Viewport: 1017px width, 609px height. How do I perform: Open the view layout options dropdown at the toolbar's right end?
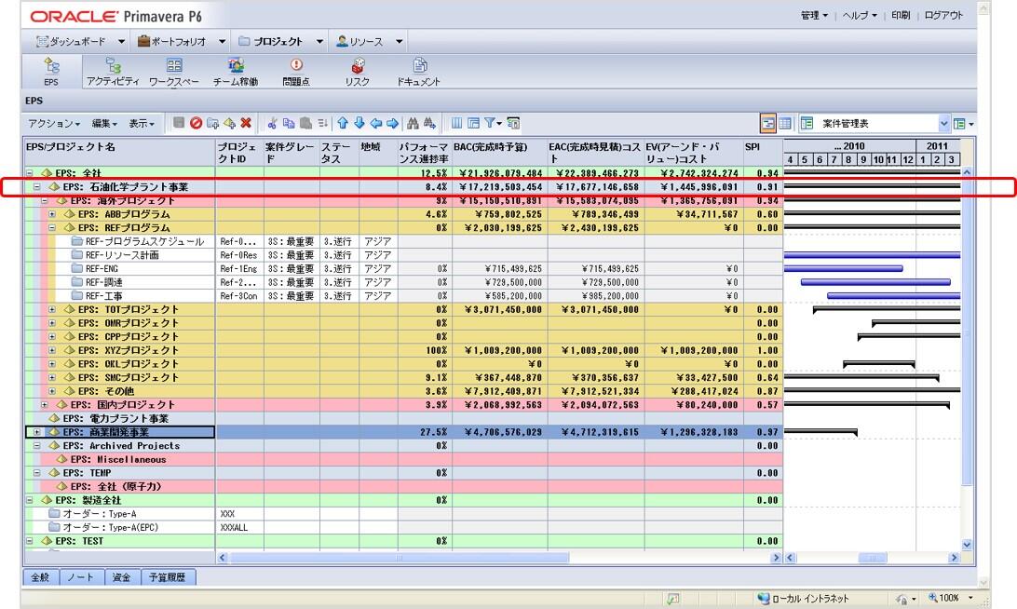coord(964,123)
